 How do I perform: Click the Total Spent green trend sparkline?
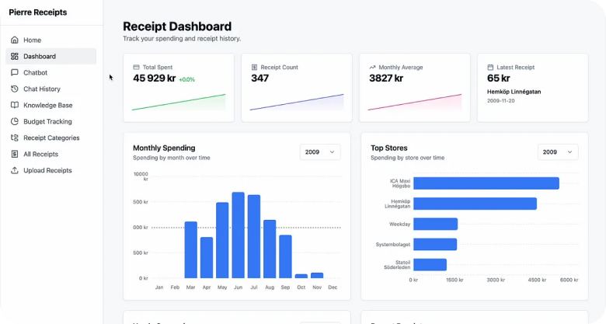179,102
